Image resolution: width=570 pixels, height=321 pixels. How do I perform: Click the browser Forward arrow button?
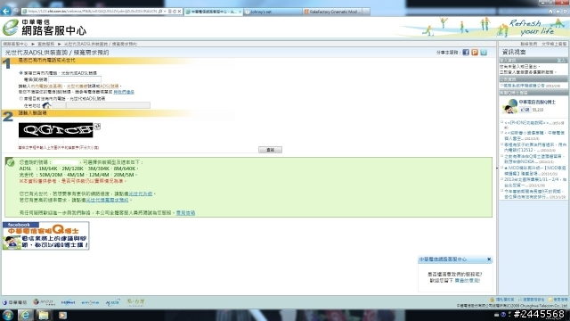(16, 12)
